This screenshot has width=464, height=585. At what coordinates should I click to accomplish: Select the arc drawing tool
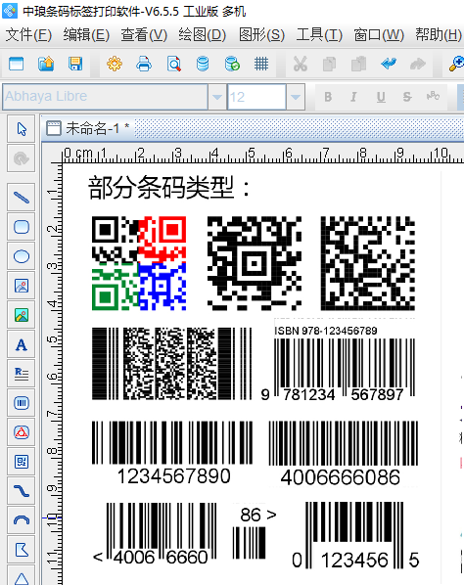(x=22, y=520)
